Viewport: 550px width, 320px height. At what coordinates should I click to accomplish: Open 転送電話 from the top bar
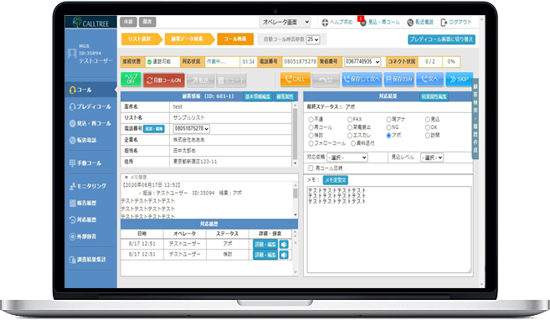click(420, 22)
